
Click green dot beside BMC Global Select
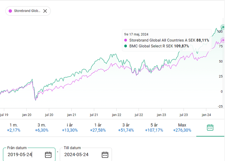126,46
